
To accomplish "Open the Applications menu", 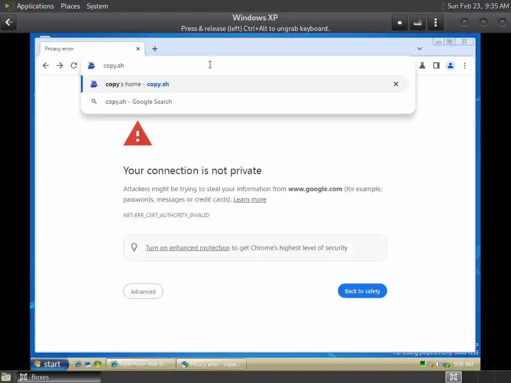I will click(x=35, y=6).
